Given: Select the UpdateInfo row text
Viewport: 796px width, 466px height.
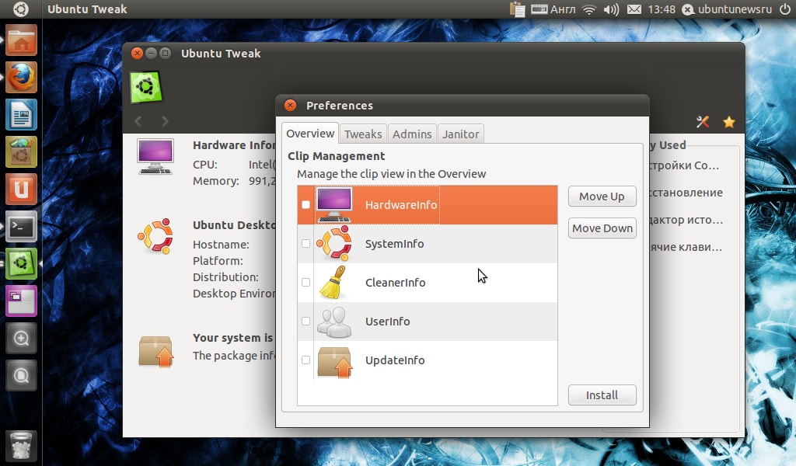Looking at the screenshot, I should (x=395, y=360).
